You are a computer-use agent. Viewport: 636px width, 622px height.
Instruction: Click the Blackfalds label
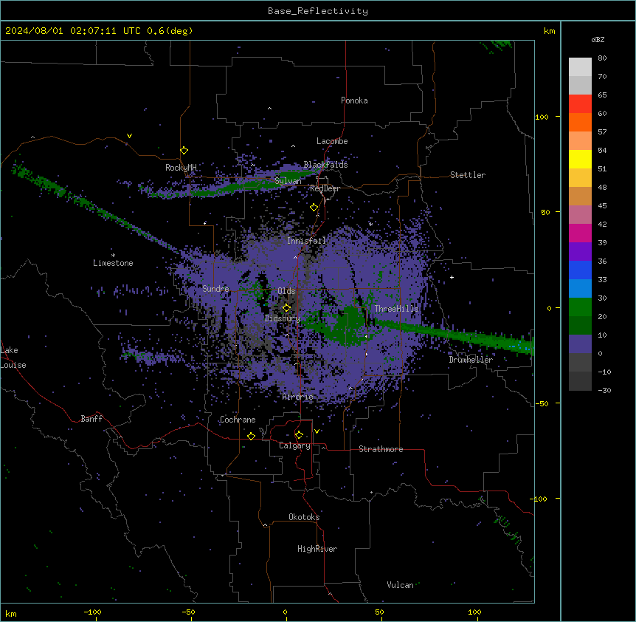pyautogui.click(x=325, y=165)
